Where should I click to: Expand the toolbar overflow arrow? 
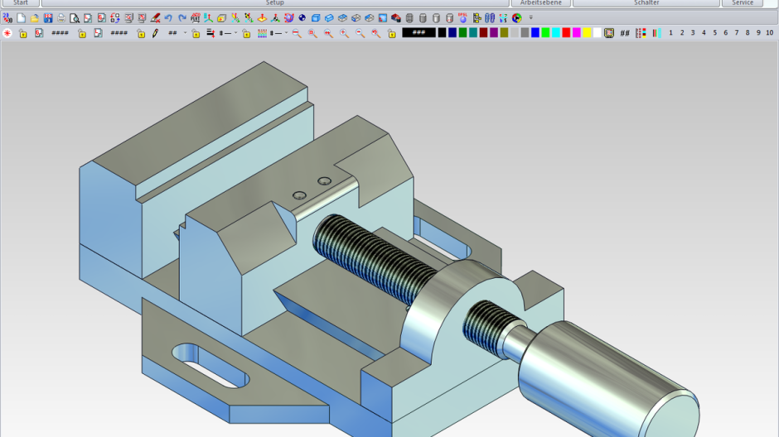531,17
